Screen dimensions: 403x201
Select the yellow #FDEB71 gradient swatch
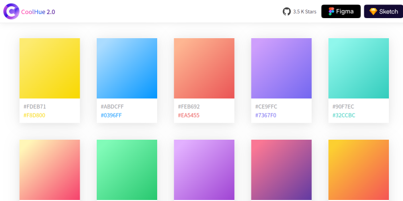click(x=49, y=68)
